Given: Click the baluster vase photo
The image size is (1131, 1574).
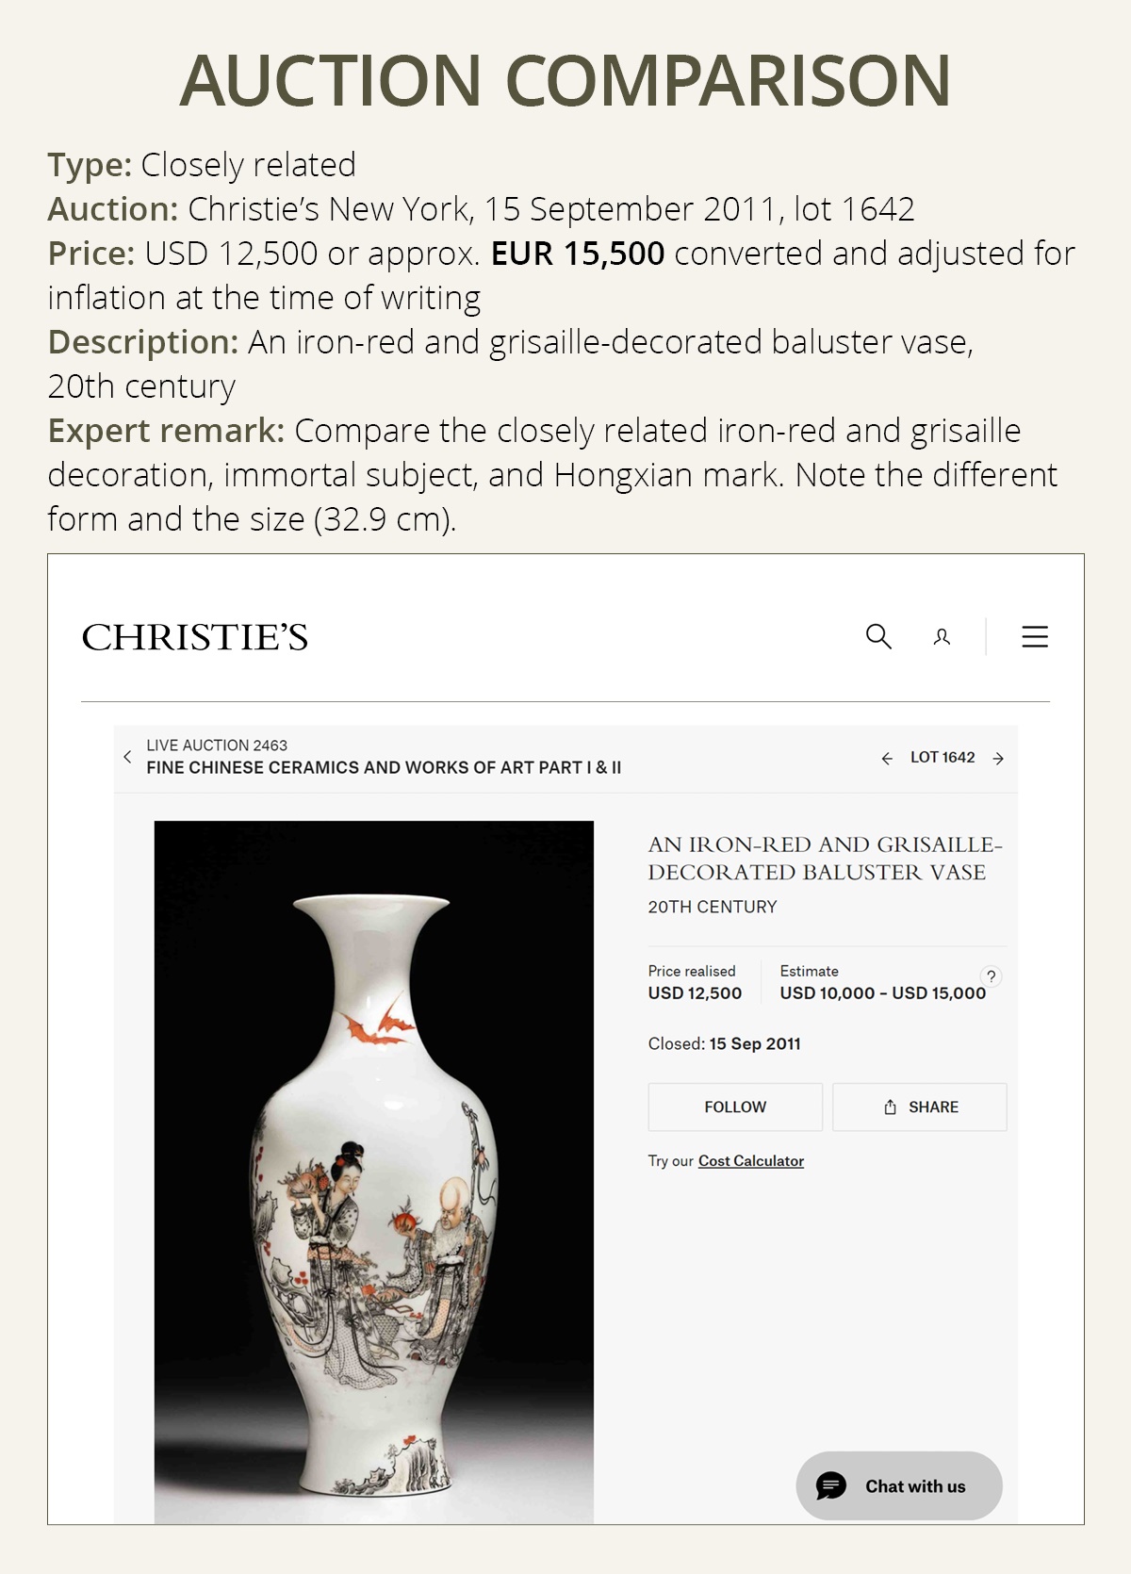Looking at the screenshot, I should tap(374, 1172).
